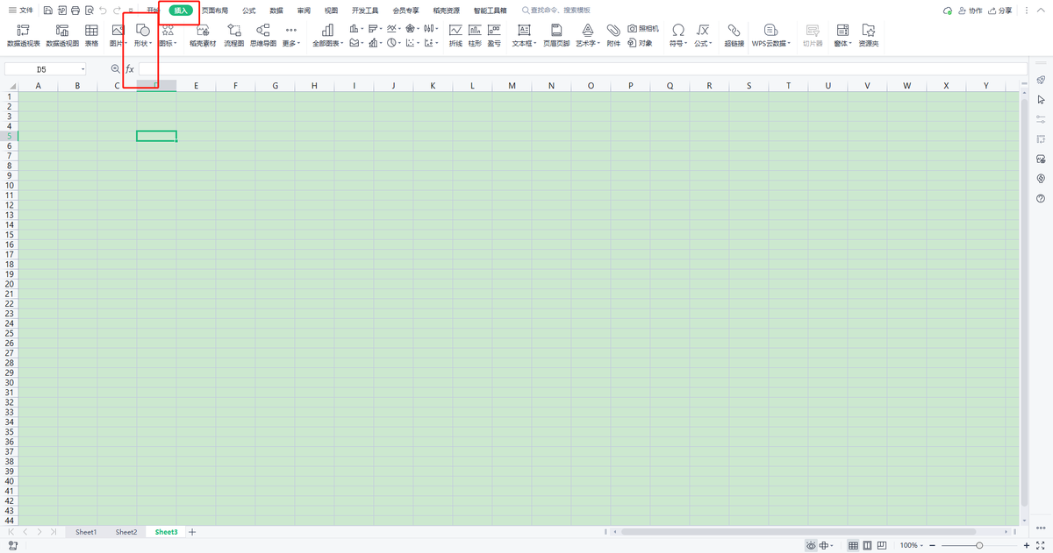Viewport: 1053px width, 553px height.
Task: Open the 资源夹 resource folder
Action: click(x=868, y=35)
